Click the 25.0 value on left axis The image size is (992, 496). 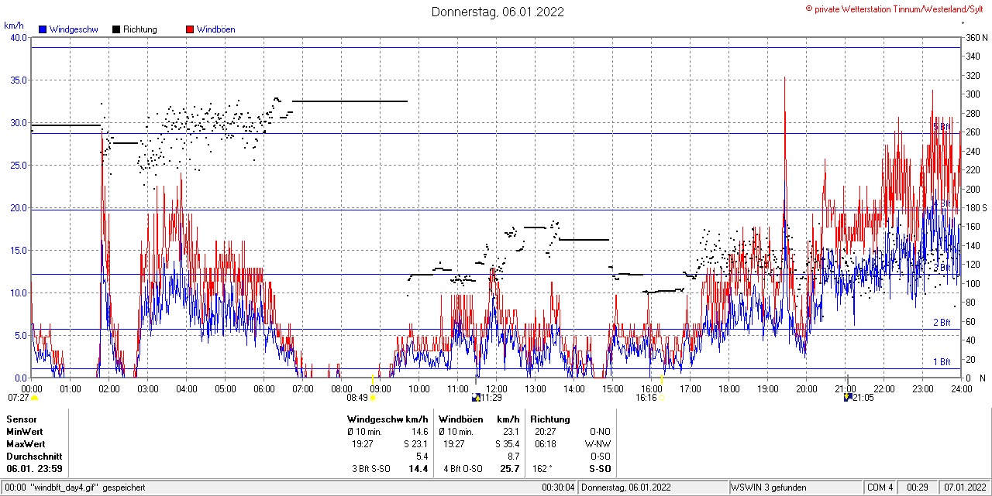coord(18,166)
